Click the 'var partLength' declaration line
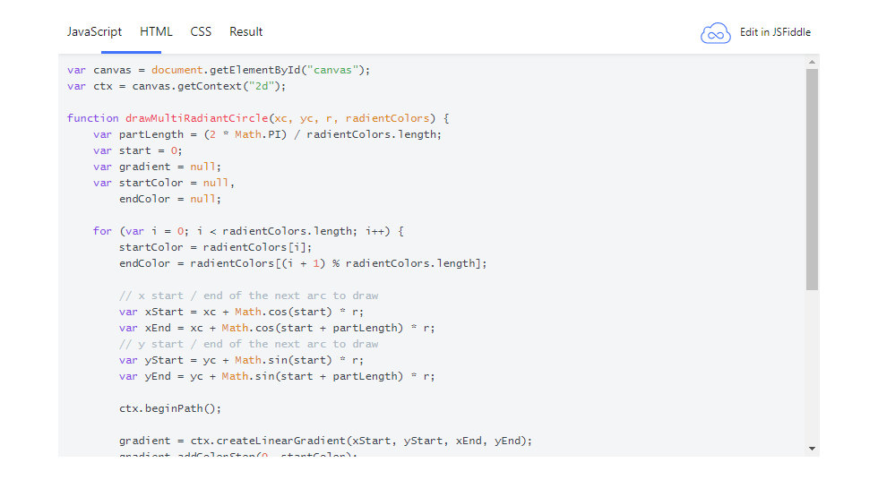The height and width of the screenshot is (480, 878). pyautogui.click(x=267, y=134)
